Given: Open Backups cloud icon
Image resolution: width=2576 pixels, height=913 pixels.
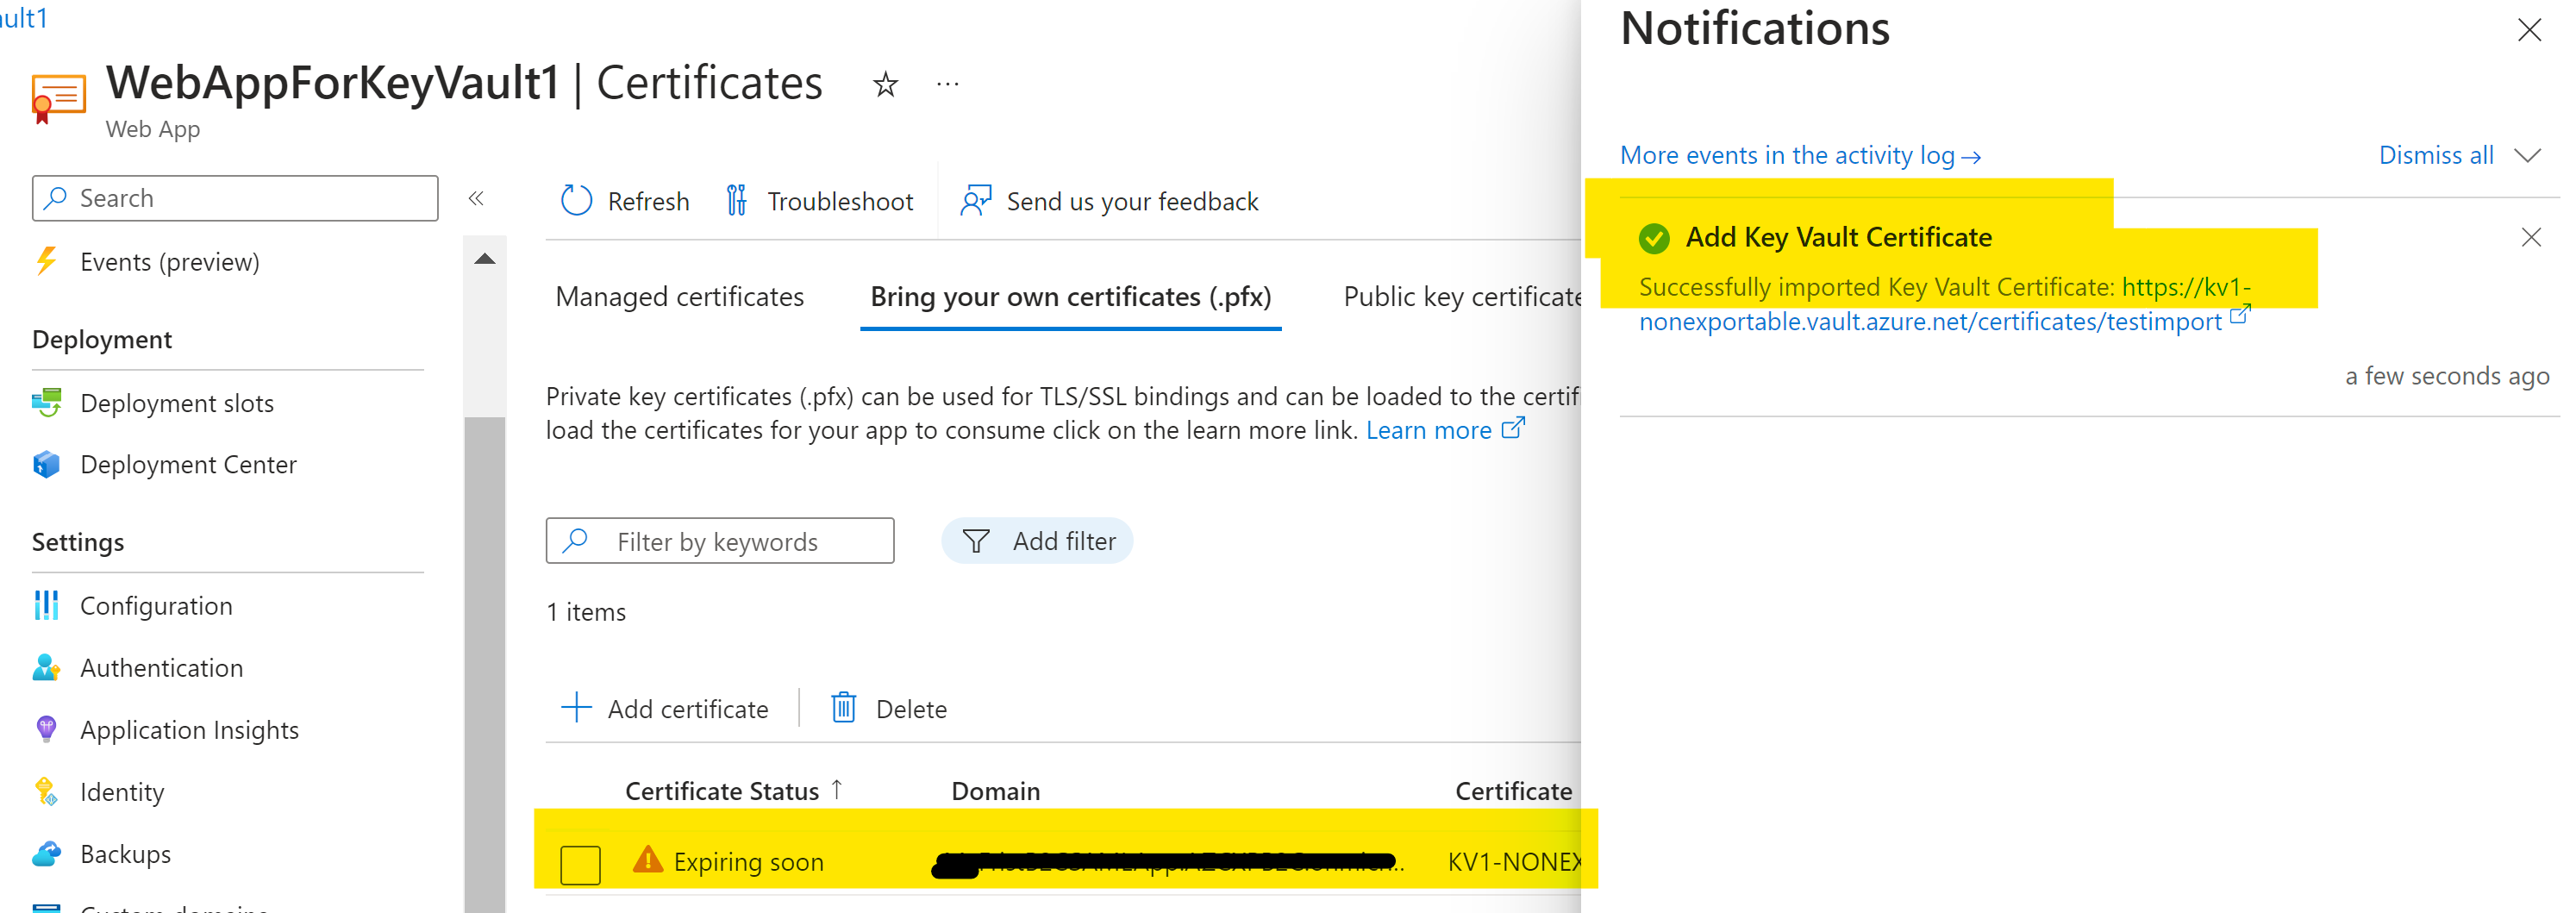Looking at the screenshot, I should pyautogui.click(x=46, y=853).
